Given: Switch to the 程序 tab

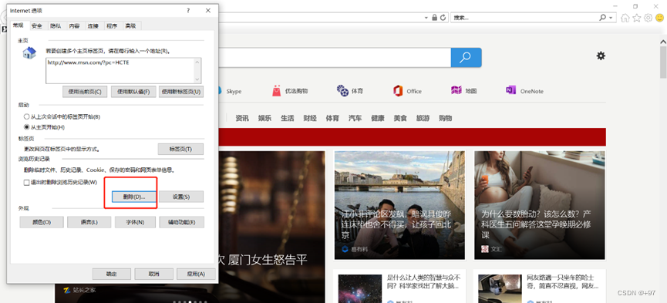Looking at the screenshot, I should point(112,26).
